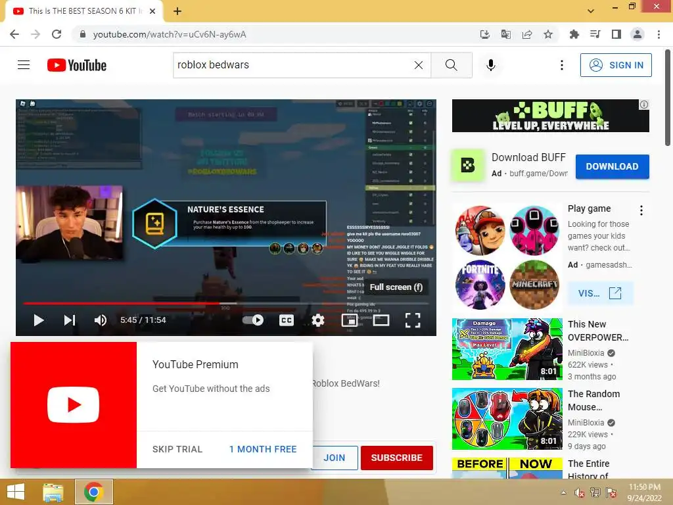
Task: Click the SIGN IN button
Action: click(616, 65)
